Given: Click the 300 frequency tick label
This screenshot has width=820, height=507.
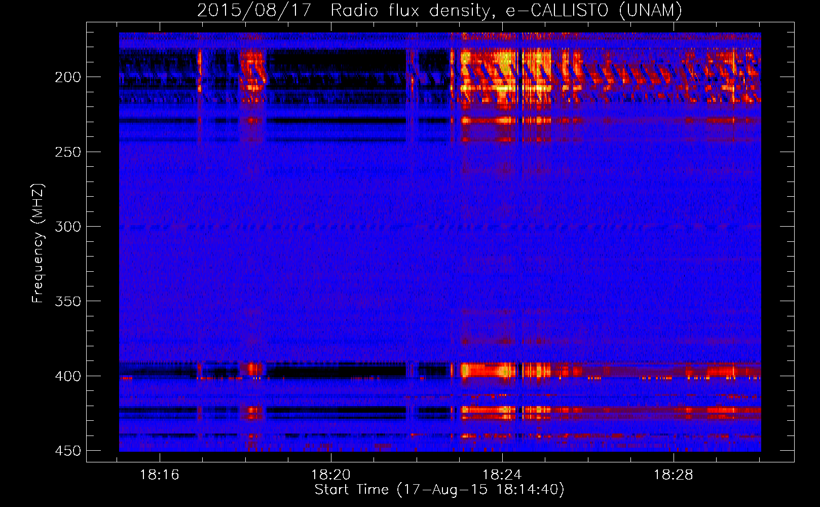Looking at the screenshot, I should (68, 227).
